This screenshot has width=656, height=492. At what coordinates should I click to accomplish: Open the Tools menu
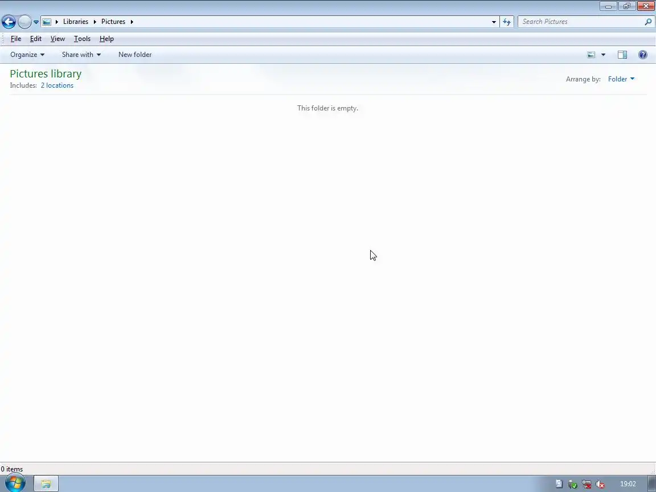click(x=82, y=39)
